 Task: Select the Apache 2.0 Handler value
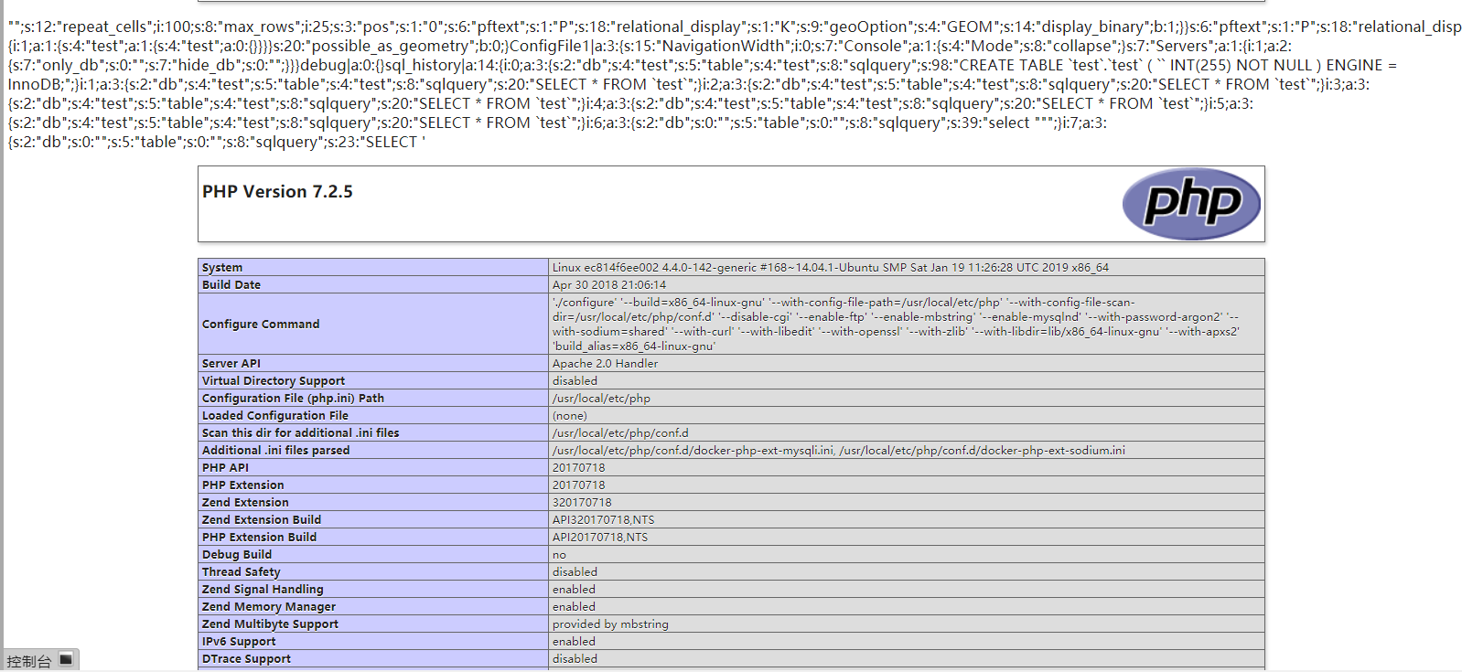[605, 364]
